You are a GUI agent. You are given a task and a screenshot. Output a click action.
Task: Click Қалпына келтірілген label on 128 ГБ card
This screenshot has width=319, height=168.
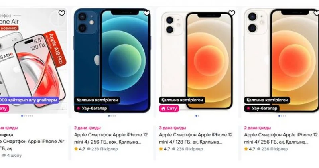click(x=182, y=100)
